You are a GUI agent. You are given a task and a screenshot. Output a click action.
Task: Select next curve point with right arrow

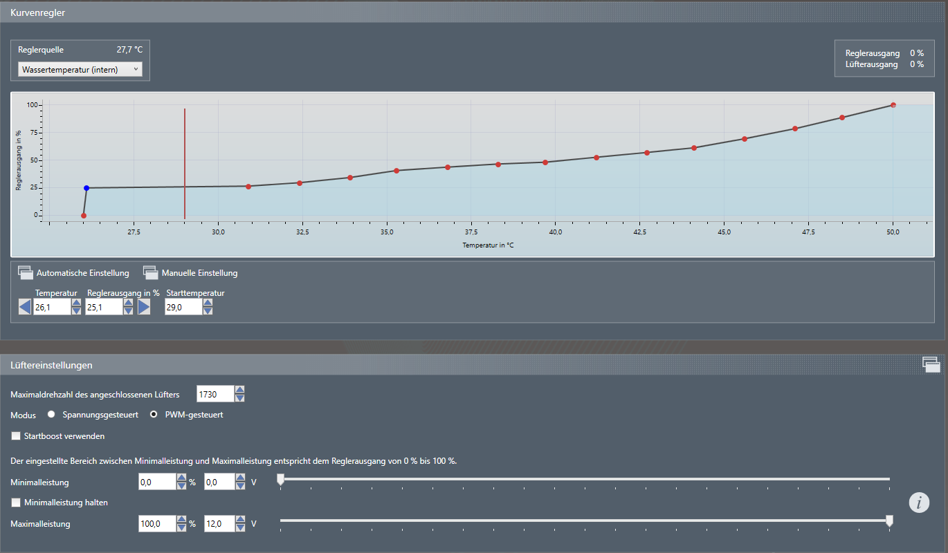coord(144,306)
